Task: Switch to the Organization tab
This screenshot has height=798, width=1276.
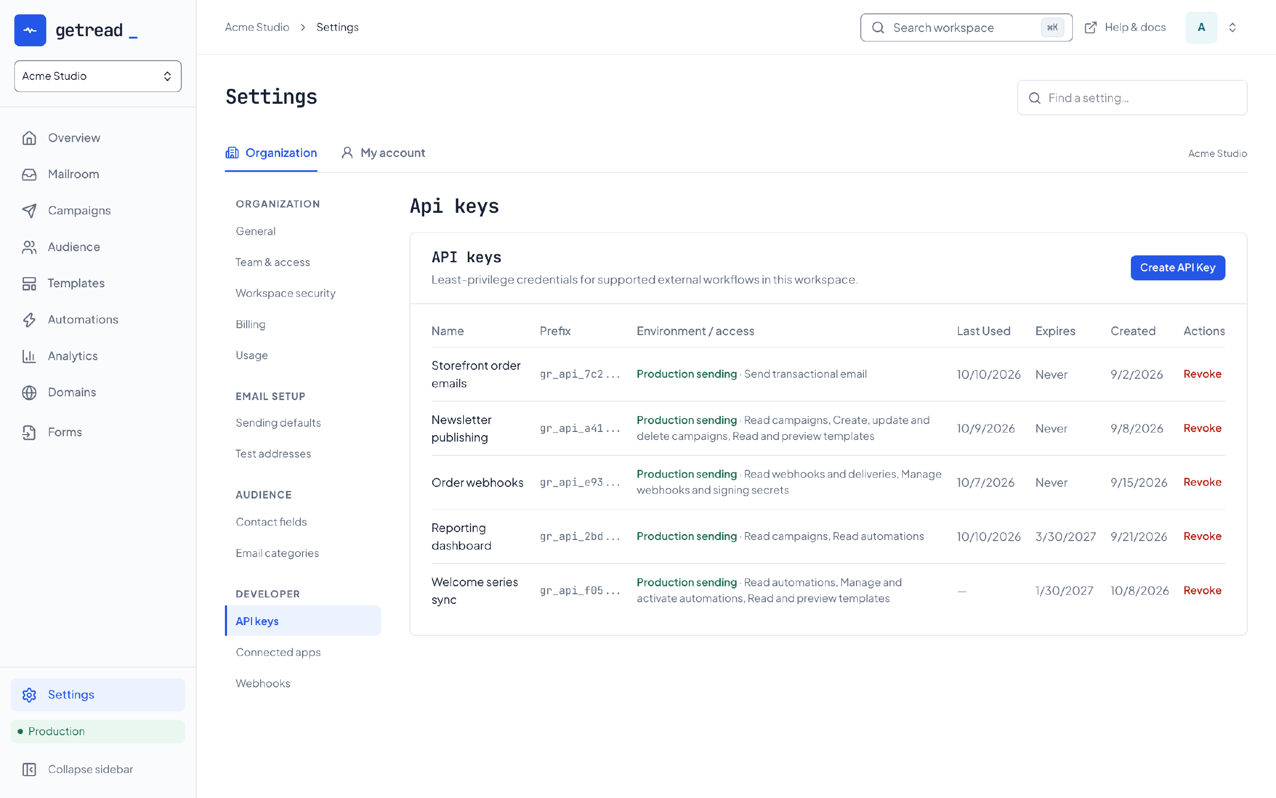Action: [x=271, y=153]
